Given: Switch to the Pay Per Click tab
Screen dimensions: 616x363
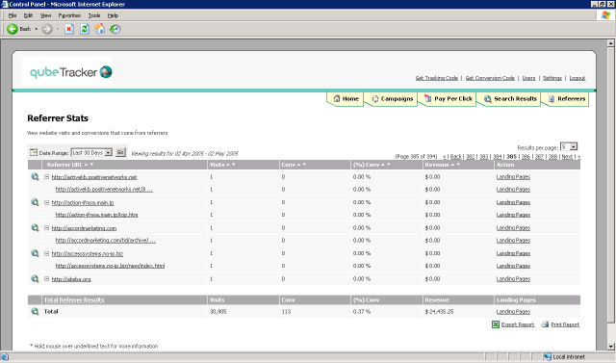Looking at the screenshot, I should (449, 99).
